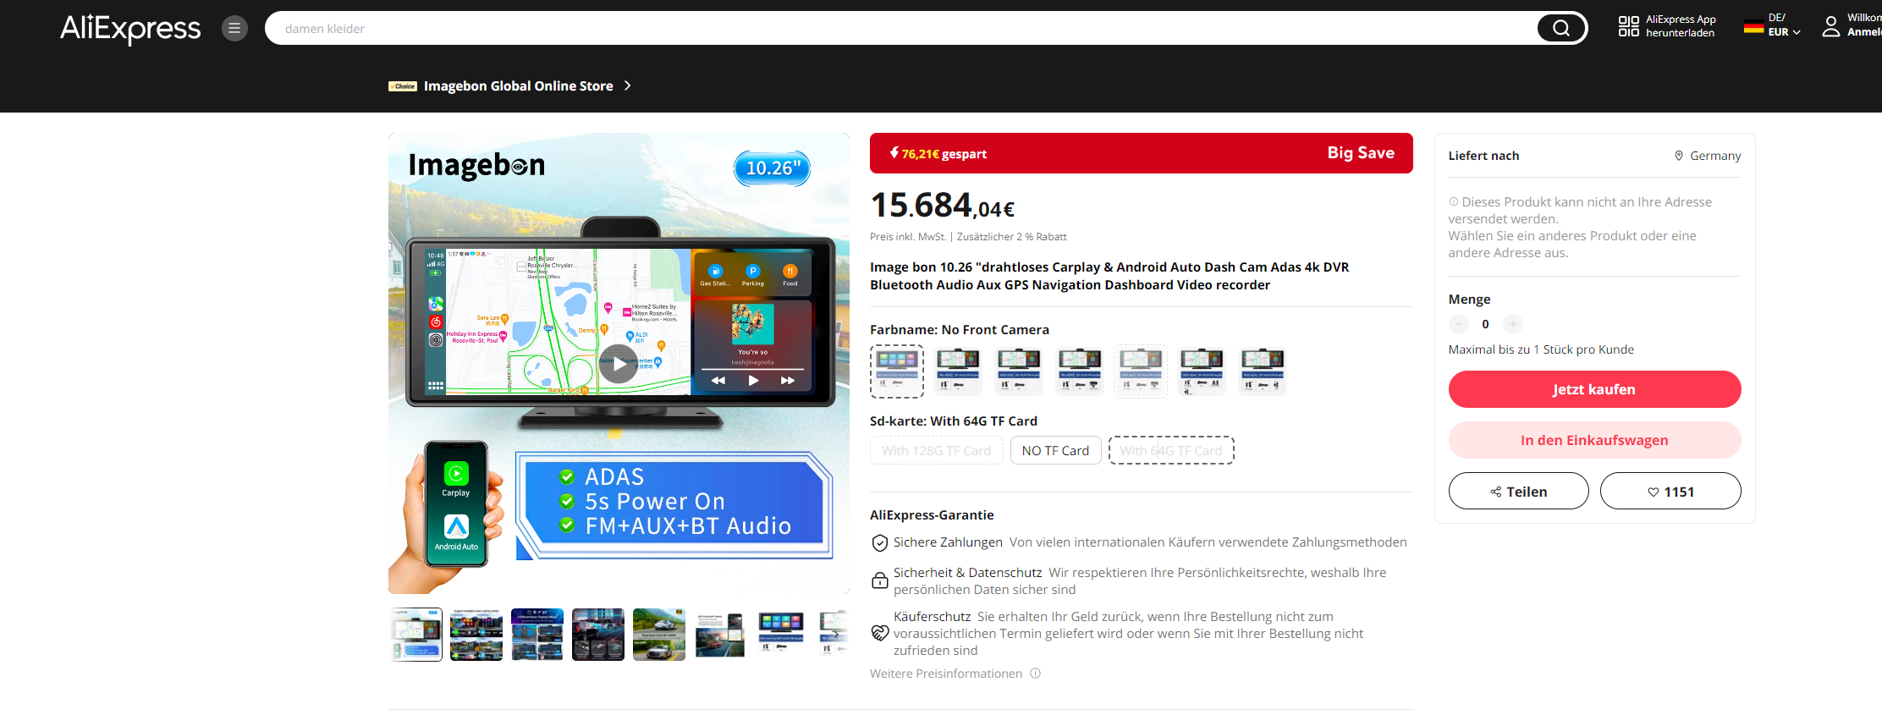Screen dimensions: 1882x715
Task: Open Imagebon Global Online Store chevron
Action: tap(627, 85)
